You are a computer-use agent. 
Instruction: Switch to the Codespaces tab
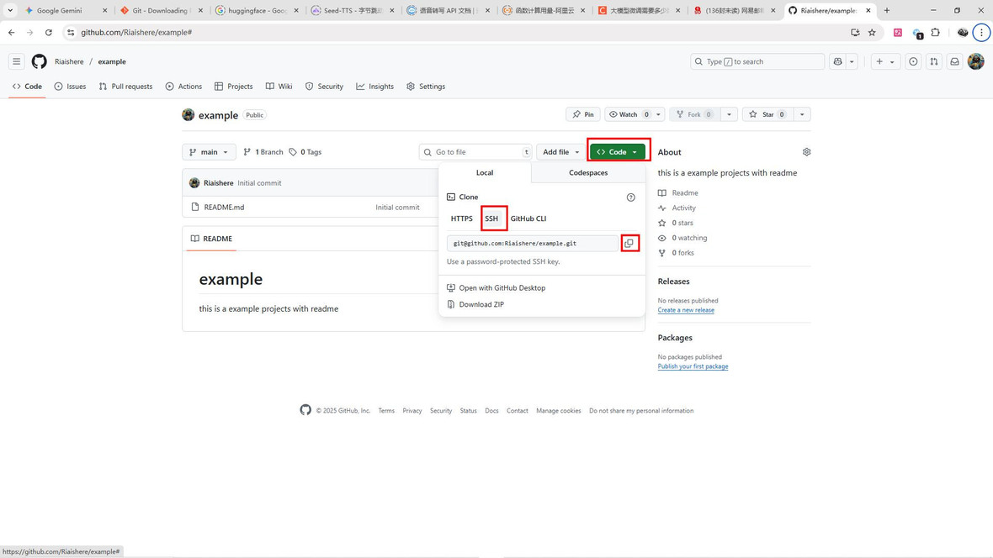pyautogui.click(x=588, y=173)
